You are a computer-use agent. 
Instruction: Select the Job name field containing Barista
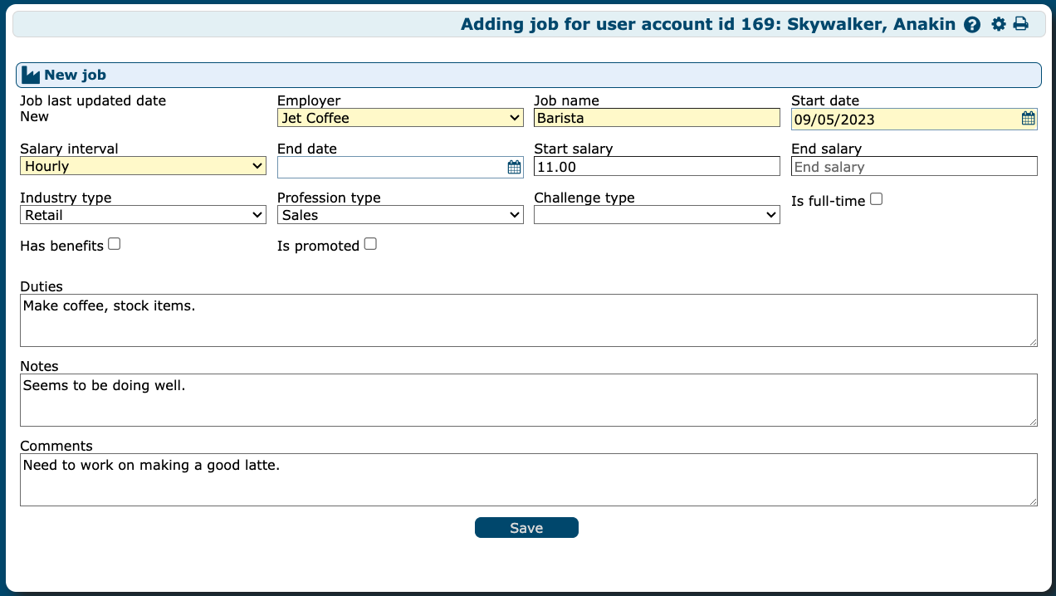click(x=657, y=117)
